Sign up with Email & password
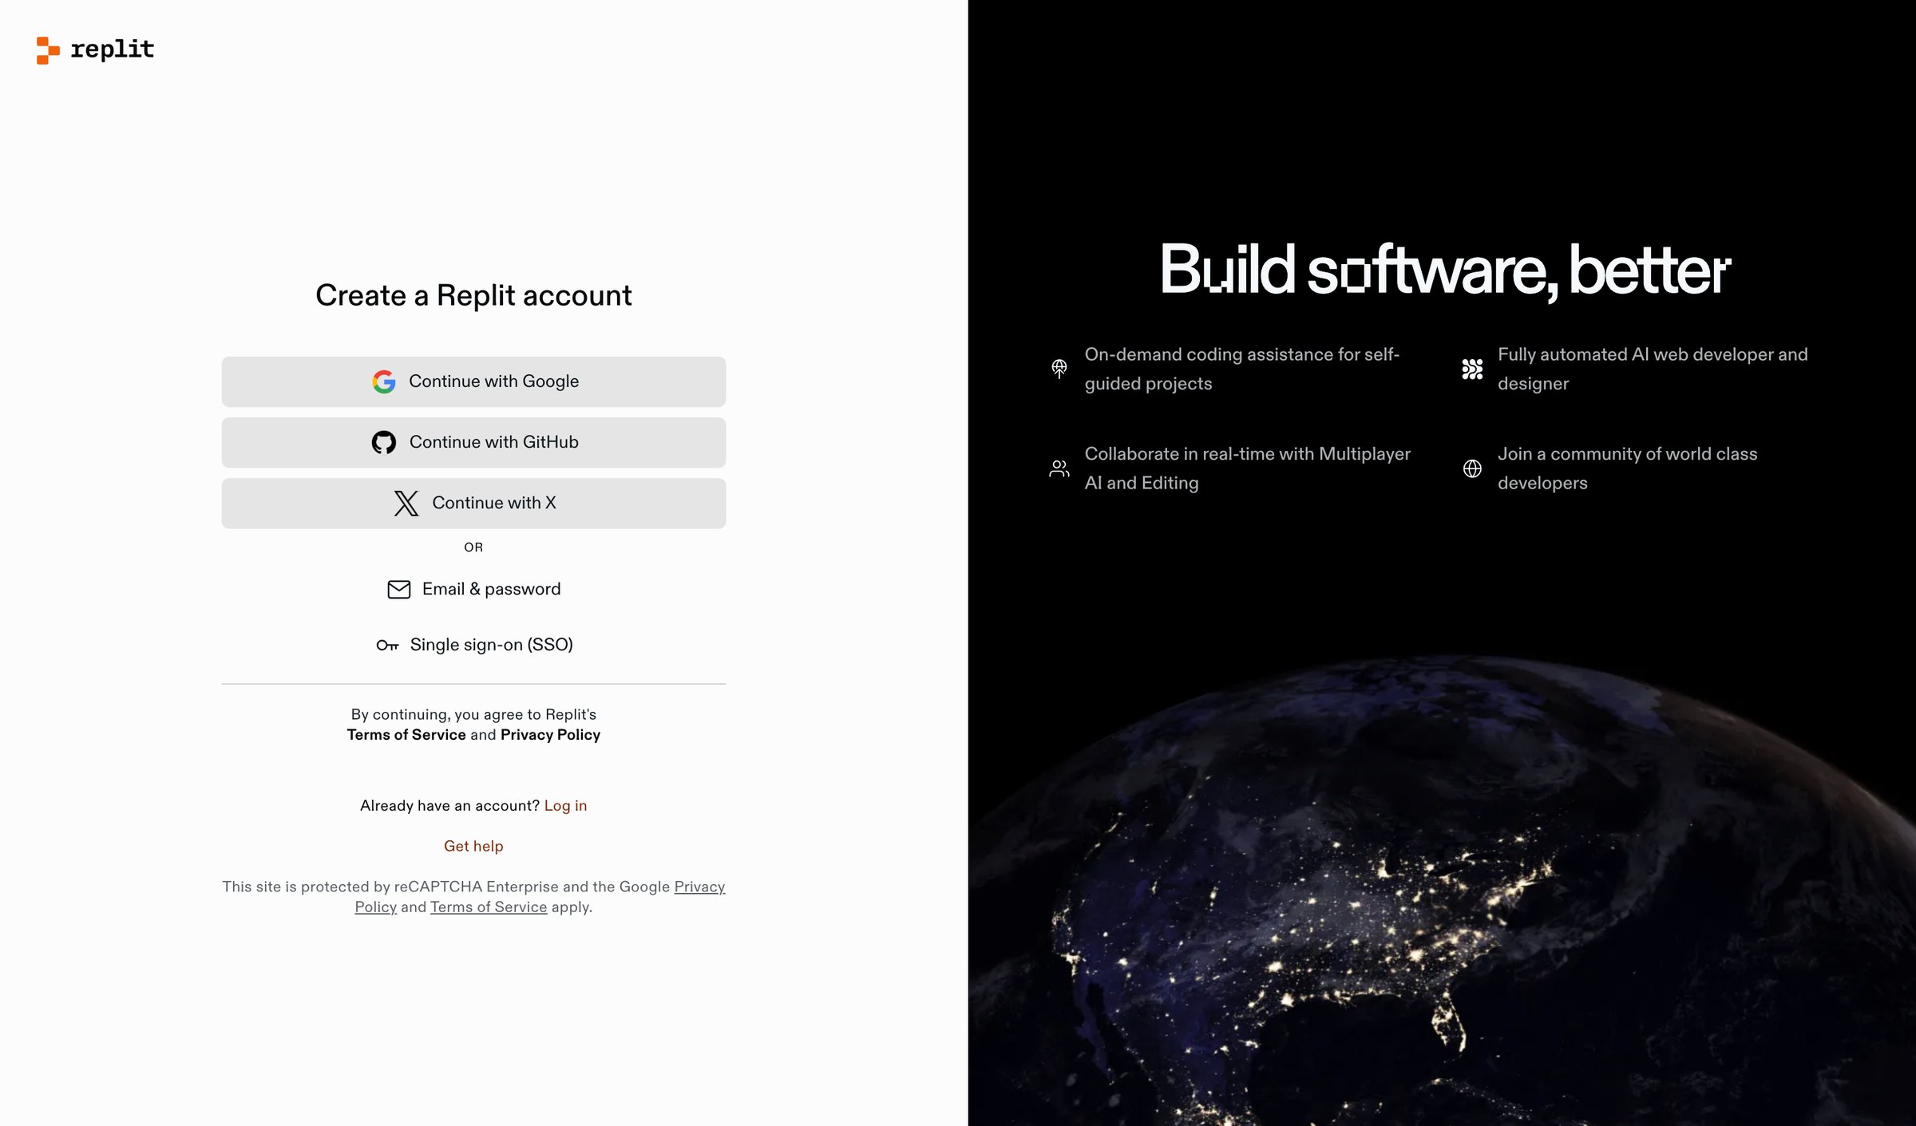Screen dimensions: 1916x1126 [x=473, y=589]
